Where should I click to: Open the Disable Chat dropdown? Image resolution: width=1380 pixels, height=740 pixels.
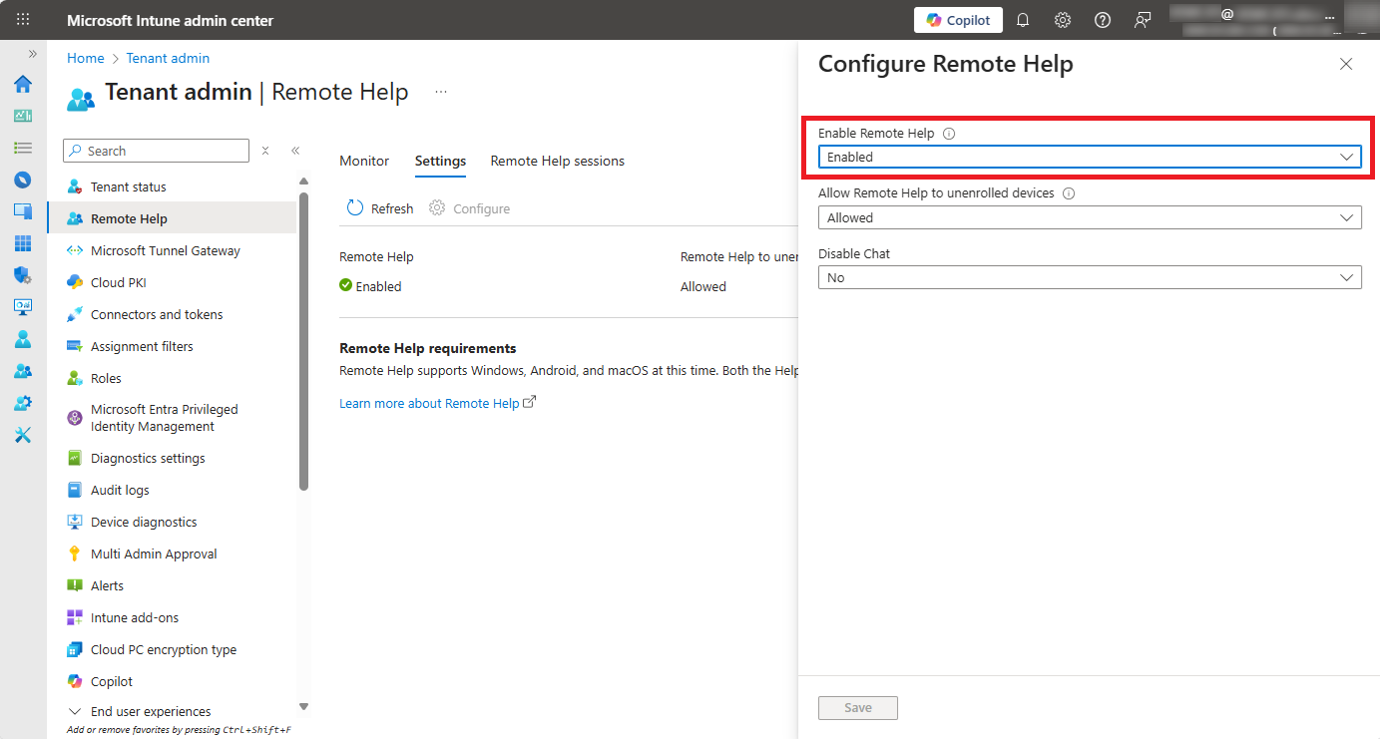[1090, 277]
